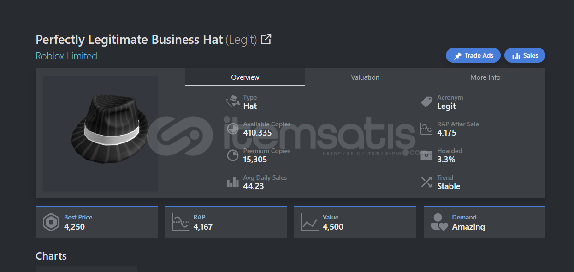Click the pie icon beside Available Copies
Viewport: 574px width, 272px height.
coord(233,128)
